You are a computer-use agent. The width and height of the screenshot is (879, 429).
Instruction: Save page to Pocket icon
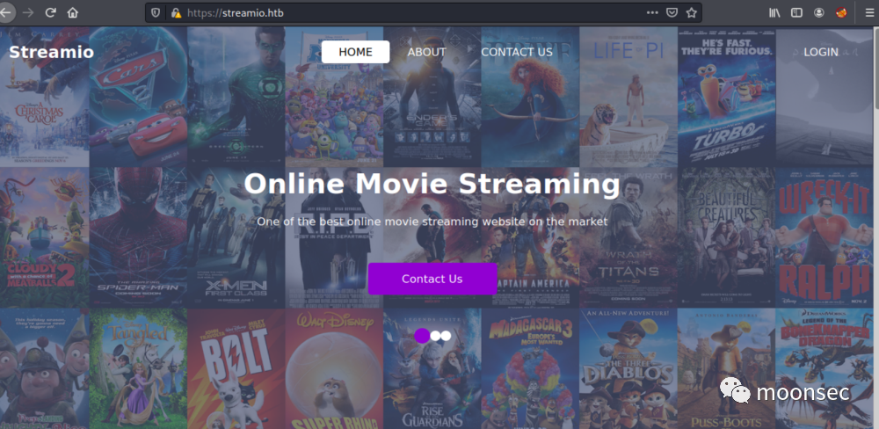point(672,12)
